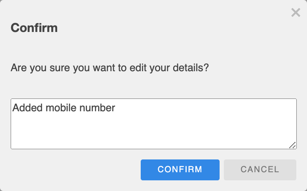Click the word 'mobile' in the textarea
307x191 pixels.
point(58,108)
